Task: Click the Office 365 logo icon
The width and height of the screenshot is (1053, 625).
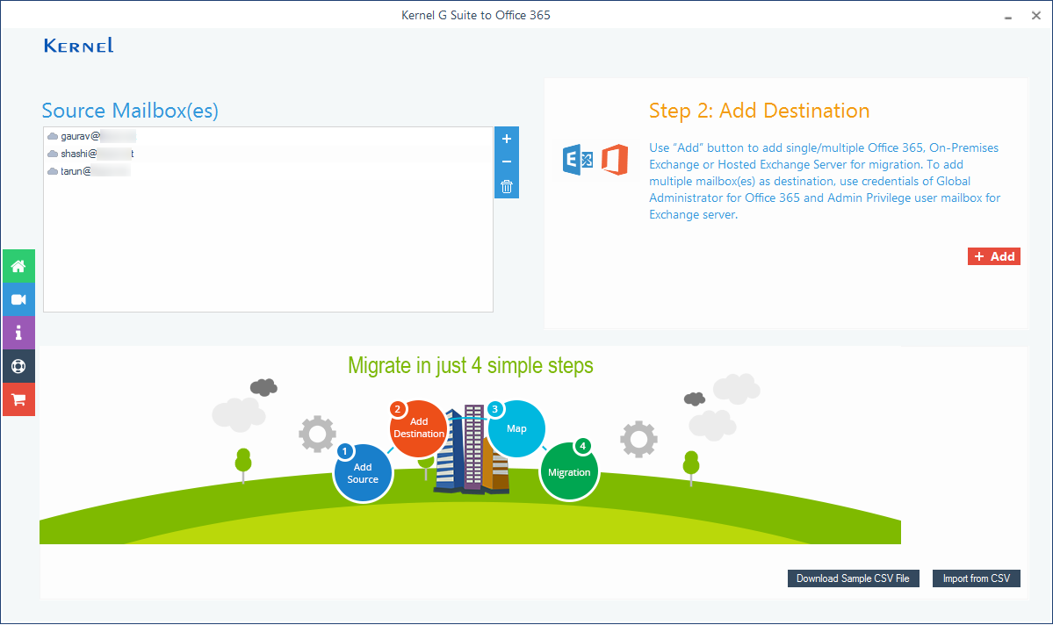Action: (x=615, y=160)
